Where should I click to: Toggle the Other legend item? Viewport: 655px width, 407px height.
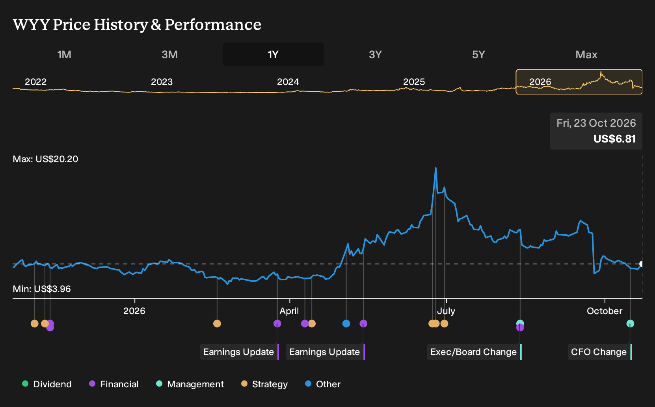(323, 384)
